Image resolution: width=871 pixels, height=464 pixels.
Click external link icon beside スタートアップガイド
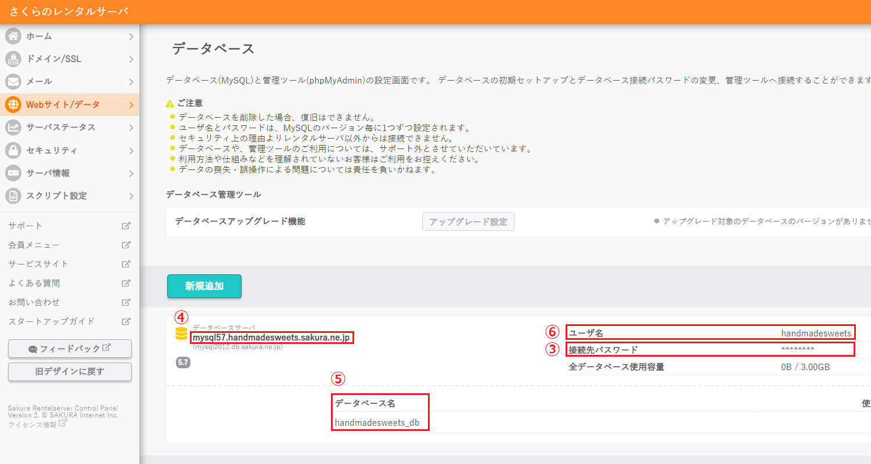pyautogui.click(x=126, y=321)
